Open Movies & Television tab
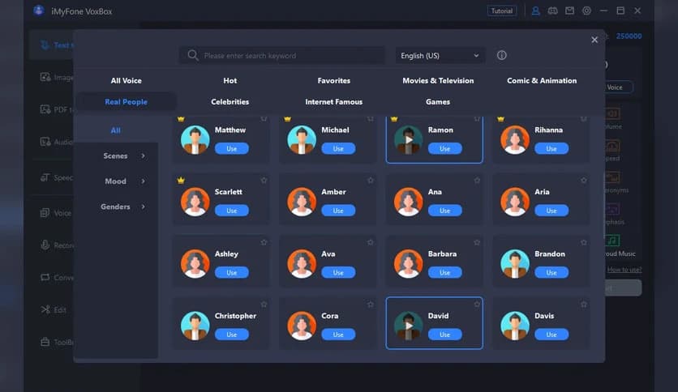The image size is (678, 392). pos(438,81)
